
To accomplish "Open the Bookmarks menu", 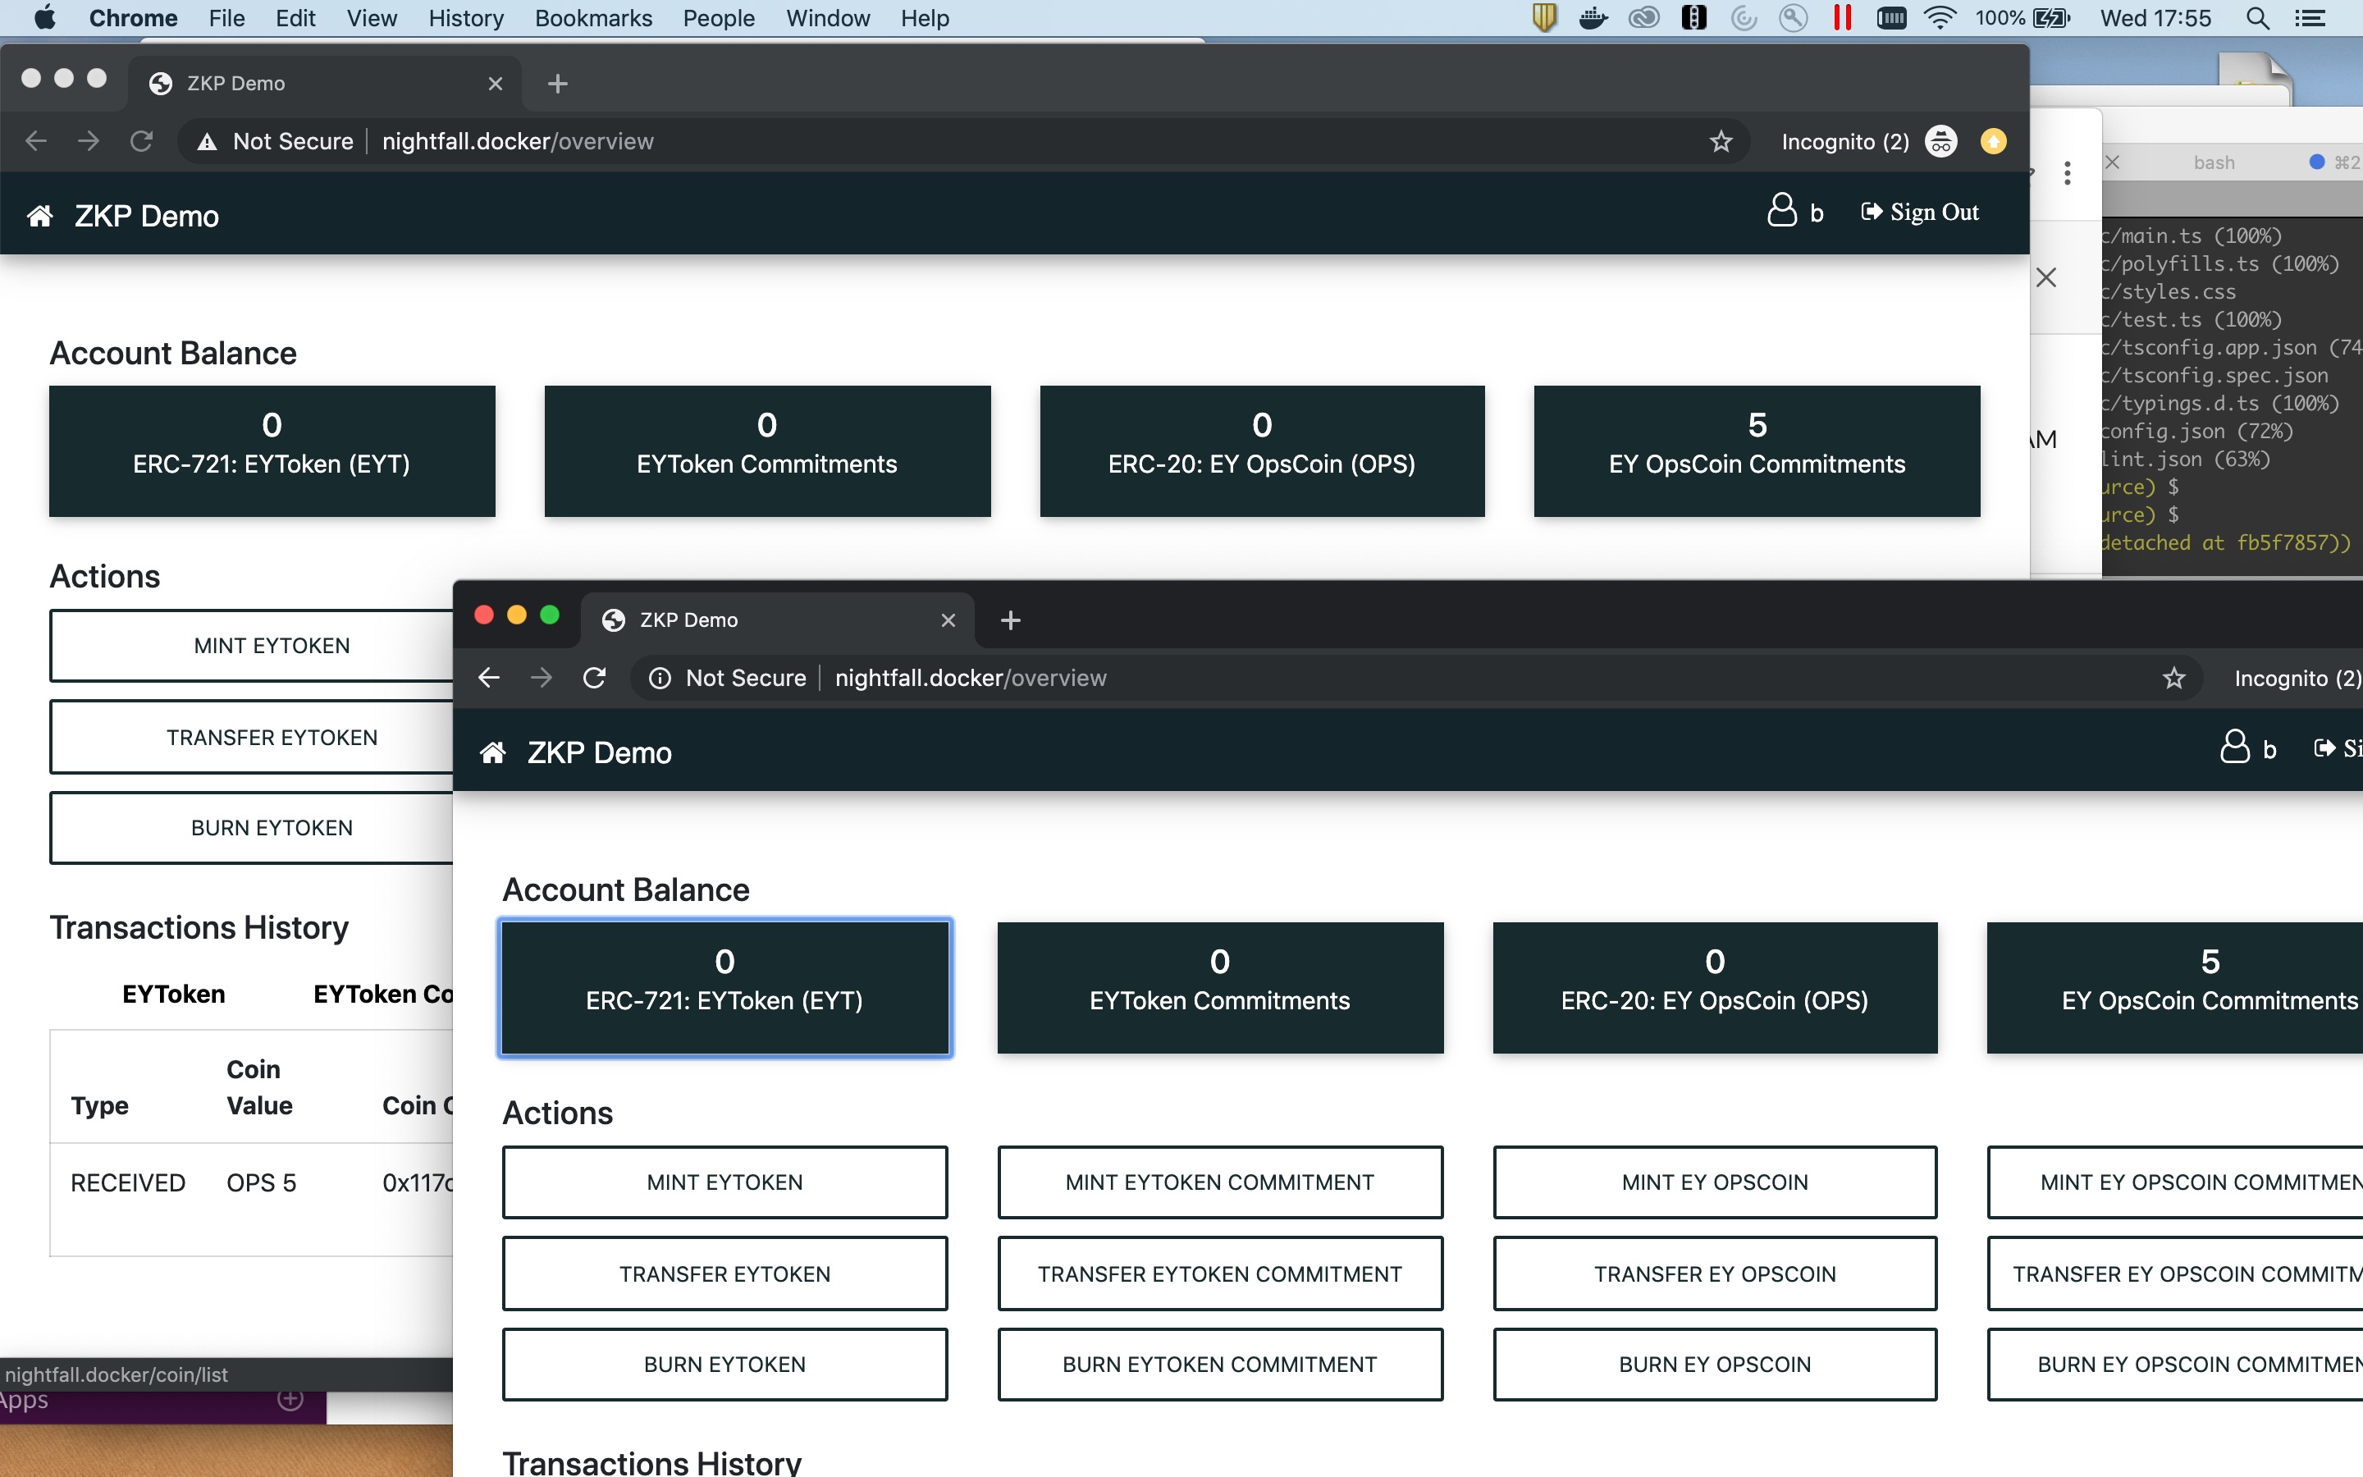I will (594, 17).
